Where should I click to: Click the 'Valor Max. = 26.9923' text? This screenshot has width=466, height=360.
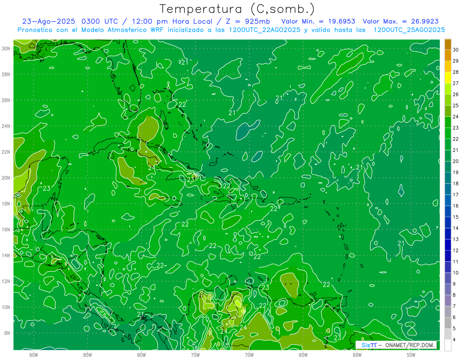[x=400, y=21]
